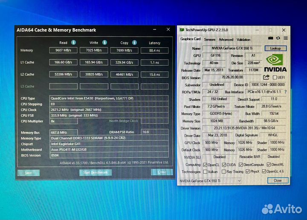The image size is (307, 220).
Task: Click the empty L3 Cache Read field
Action: [64, 86]
